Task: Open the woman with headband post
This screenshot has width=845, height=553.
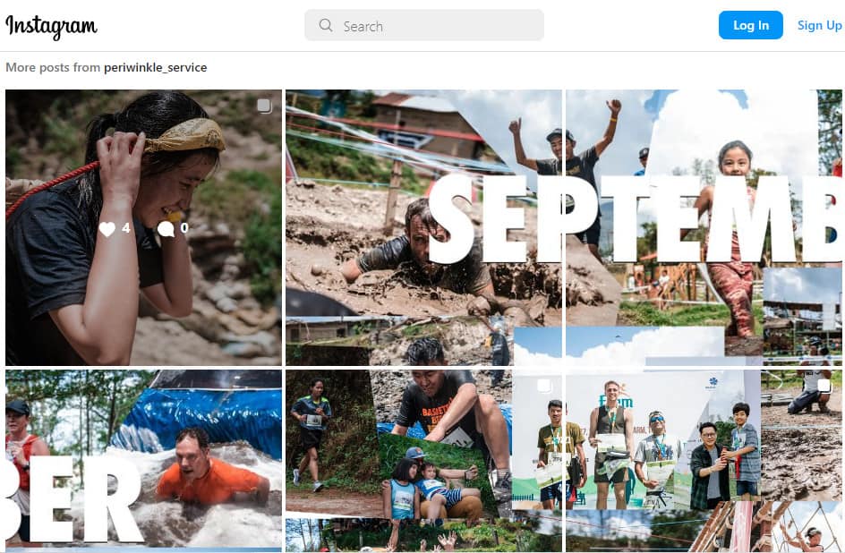Action: click(x=143, y=228)
